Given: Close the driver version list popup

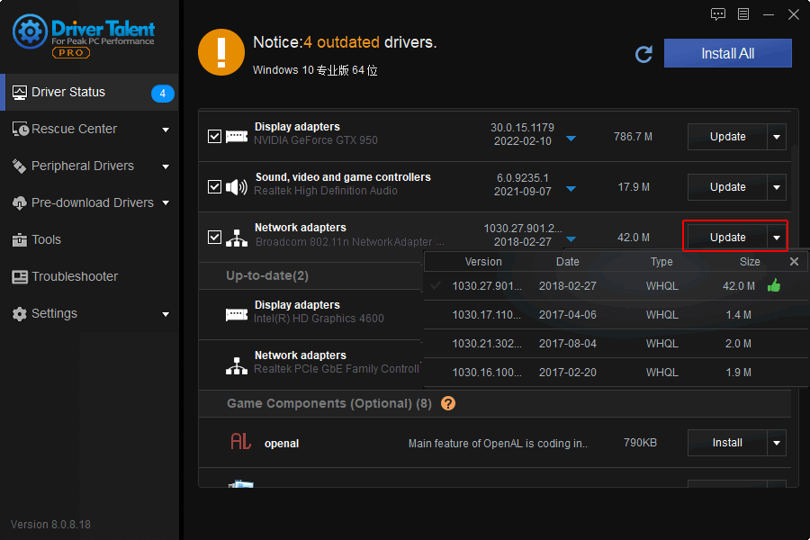Looking at the screenshot, I should click(794, 262).
